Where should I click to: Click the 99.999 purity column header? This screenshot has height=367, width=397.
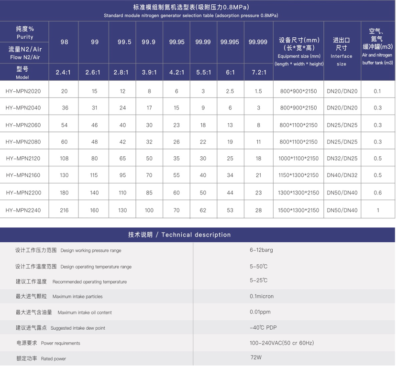coord(258,42)
